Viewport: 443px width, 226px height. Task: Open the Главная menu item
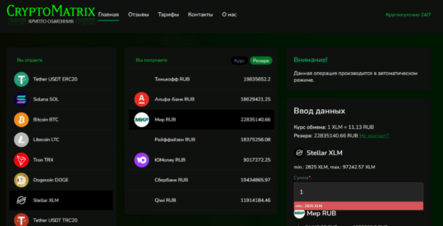(x=108, y=15)
